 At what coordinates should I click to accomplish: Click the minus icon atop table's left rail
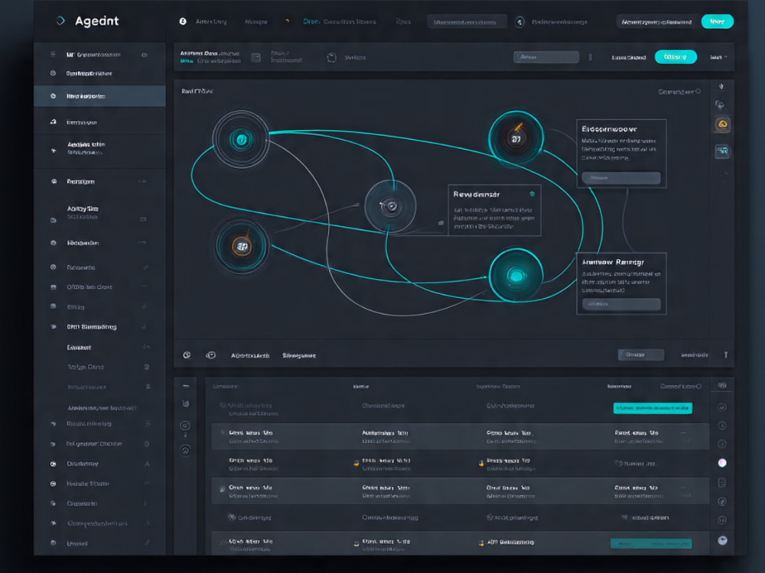coord(186,386)
